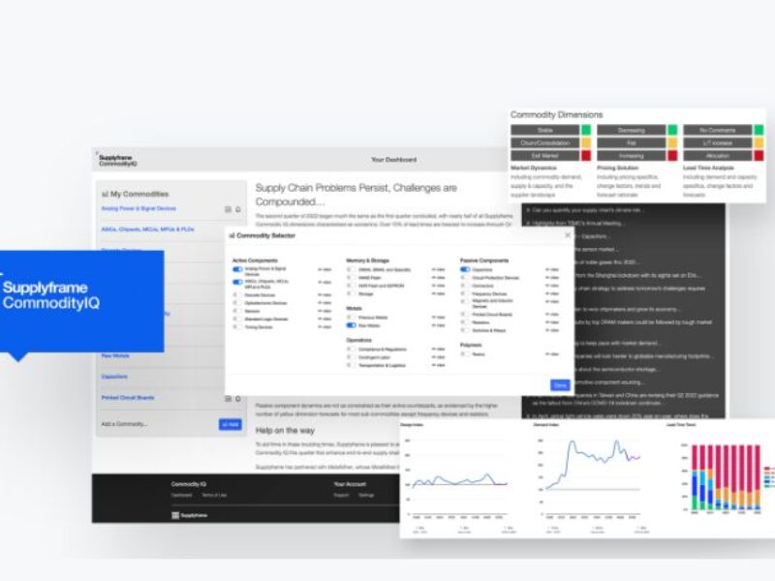
Task: Click the bell icon beside Printed Circuit Boards
Action: tap(238, 397)
